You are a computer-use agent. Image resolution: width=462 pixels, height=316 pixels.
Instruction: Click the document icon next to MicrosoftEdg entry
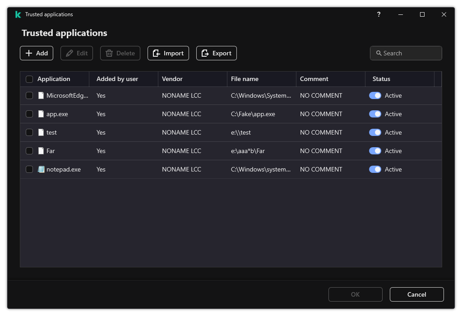click(x=42, y=95)
